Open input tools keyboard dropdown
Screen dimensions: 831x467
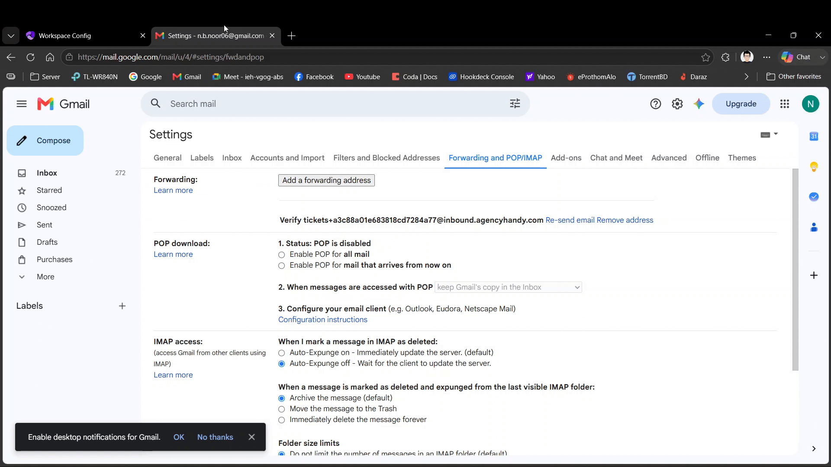769,134
